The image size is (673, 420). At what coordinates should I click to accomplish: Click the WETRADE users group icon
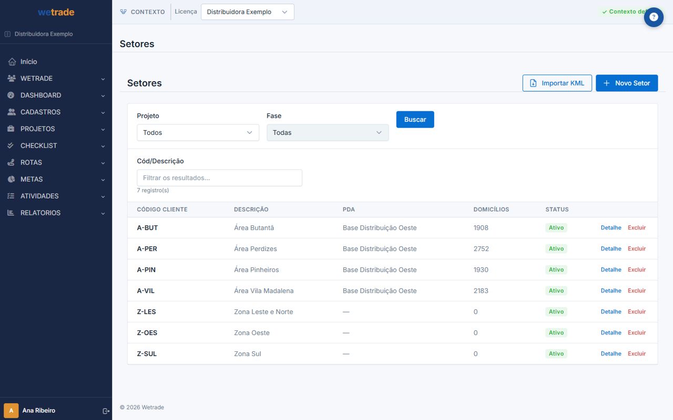point(12,79)
